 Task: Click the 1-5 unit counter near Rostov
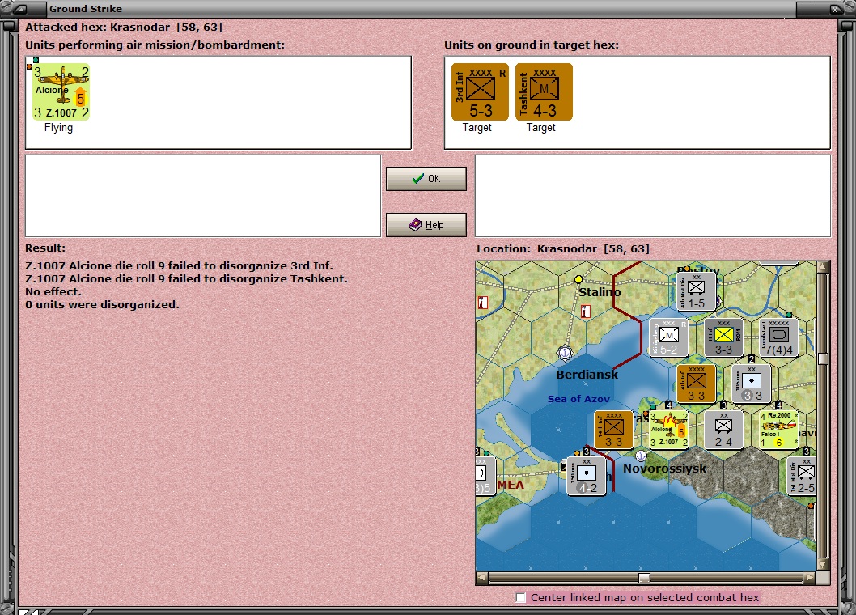point(696,292)
